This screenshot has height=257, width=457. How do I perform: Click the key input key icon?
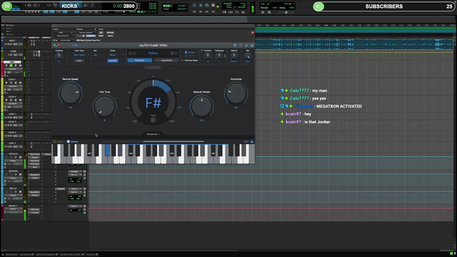pos(55,40)
